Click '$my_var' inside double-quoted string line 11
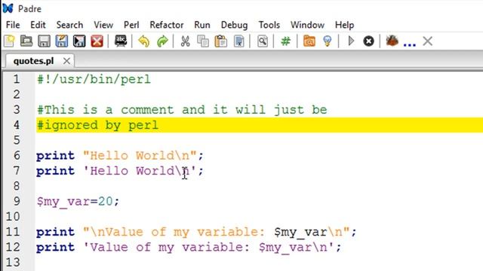The height and width of the screenshot is (271, 483). click(x=300, y=233)
